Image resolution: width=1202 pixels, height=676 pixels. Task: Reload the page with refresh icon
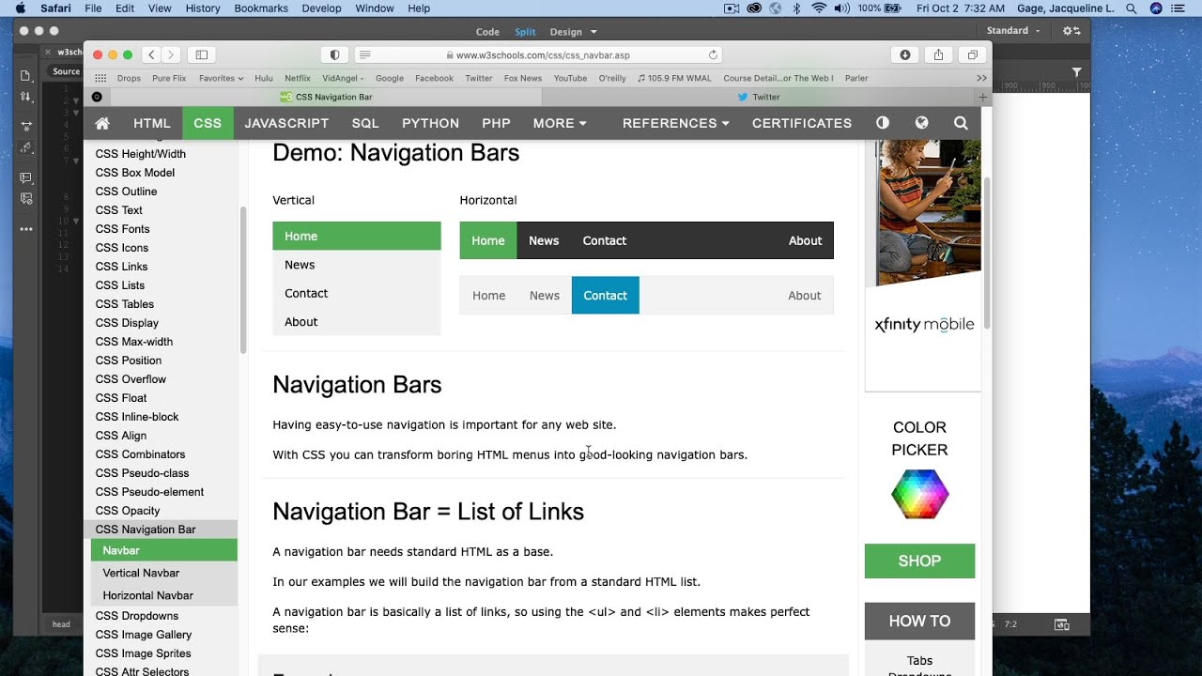[x=713, y=54]
